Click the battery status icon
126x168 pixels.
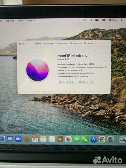pyautogui.click(x=97, y=20)
